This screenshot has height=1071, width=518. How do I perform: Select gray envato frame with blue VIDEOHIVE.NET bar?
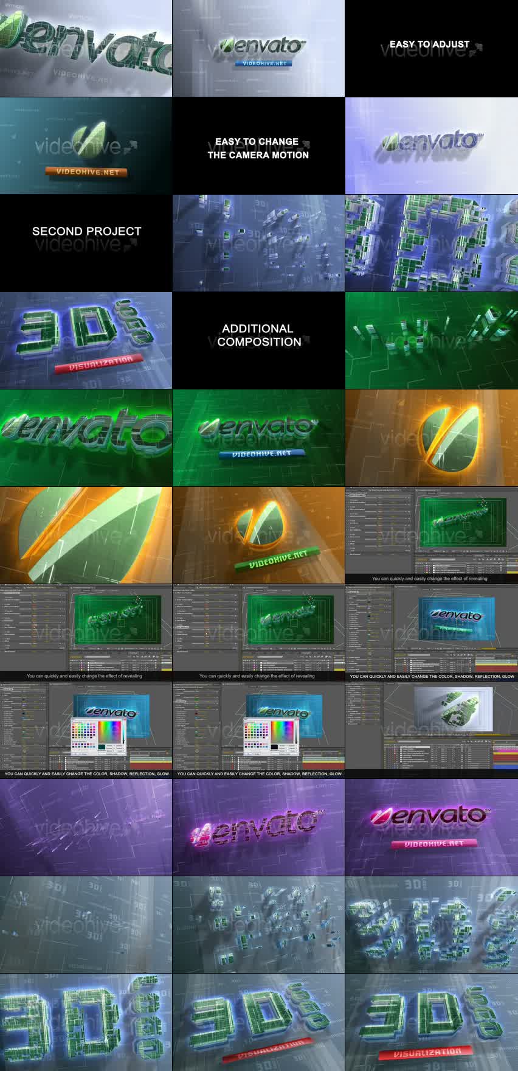[258, 48]
